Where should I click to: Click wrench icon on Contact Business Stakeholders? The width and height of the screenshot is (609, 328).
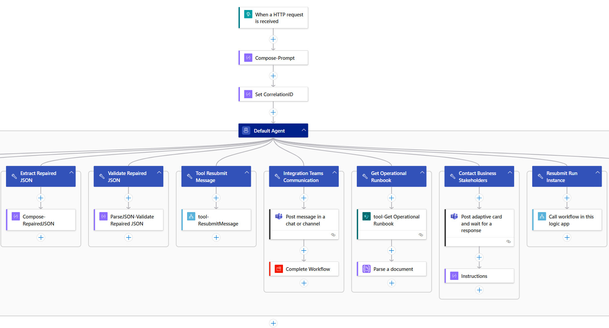453,176
